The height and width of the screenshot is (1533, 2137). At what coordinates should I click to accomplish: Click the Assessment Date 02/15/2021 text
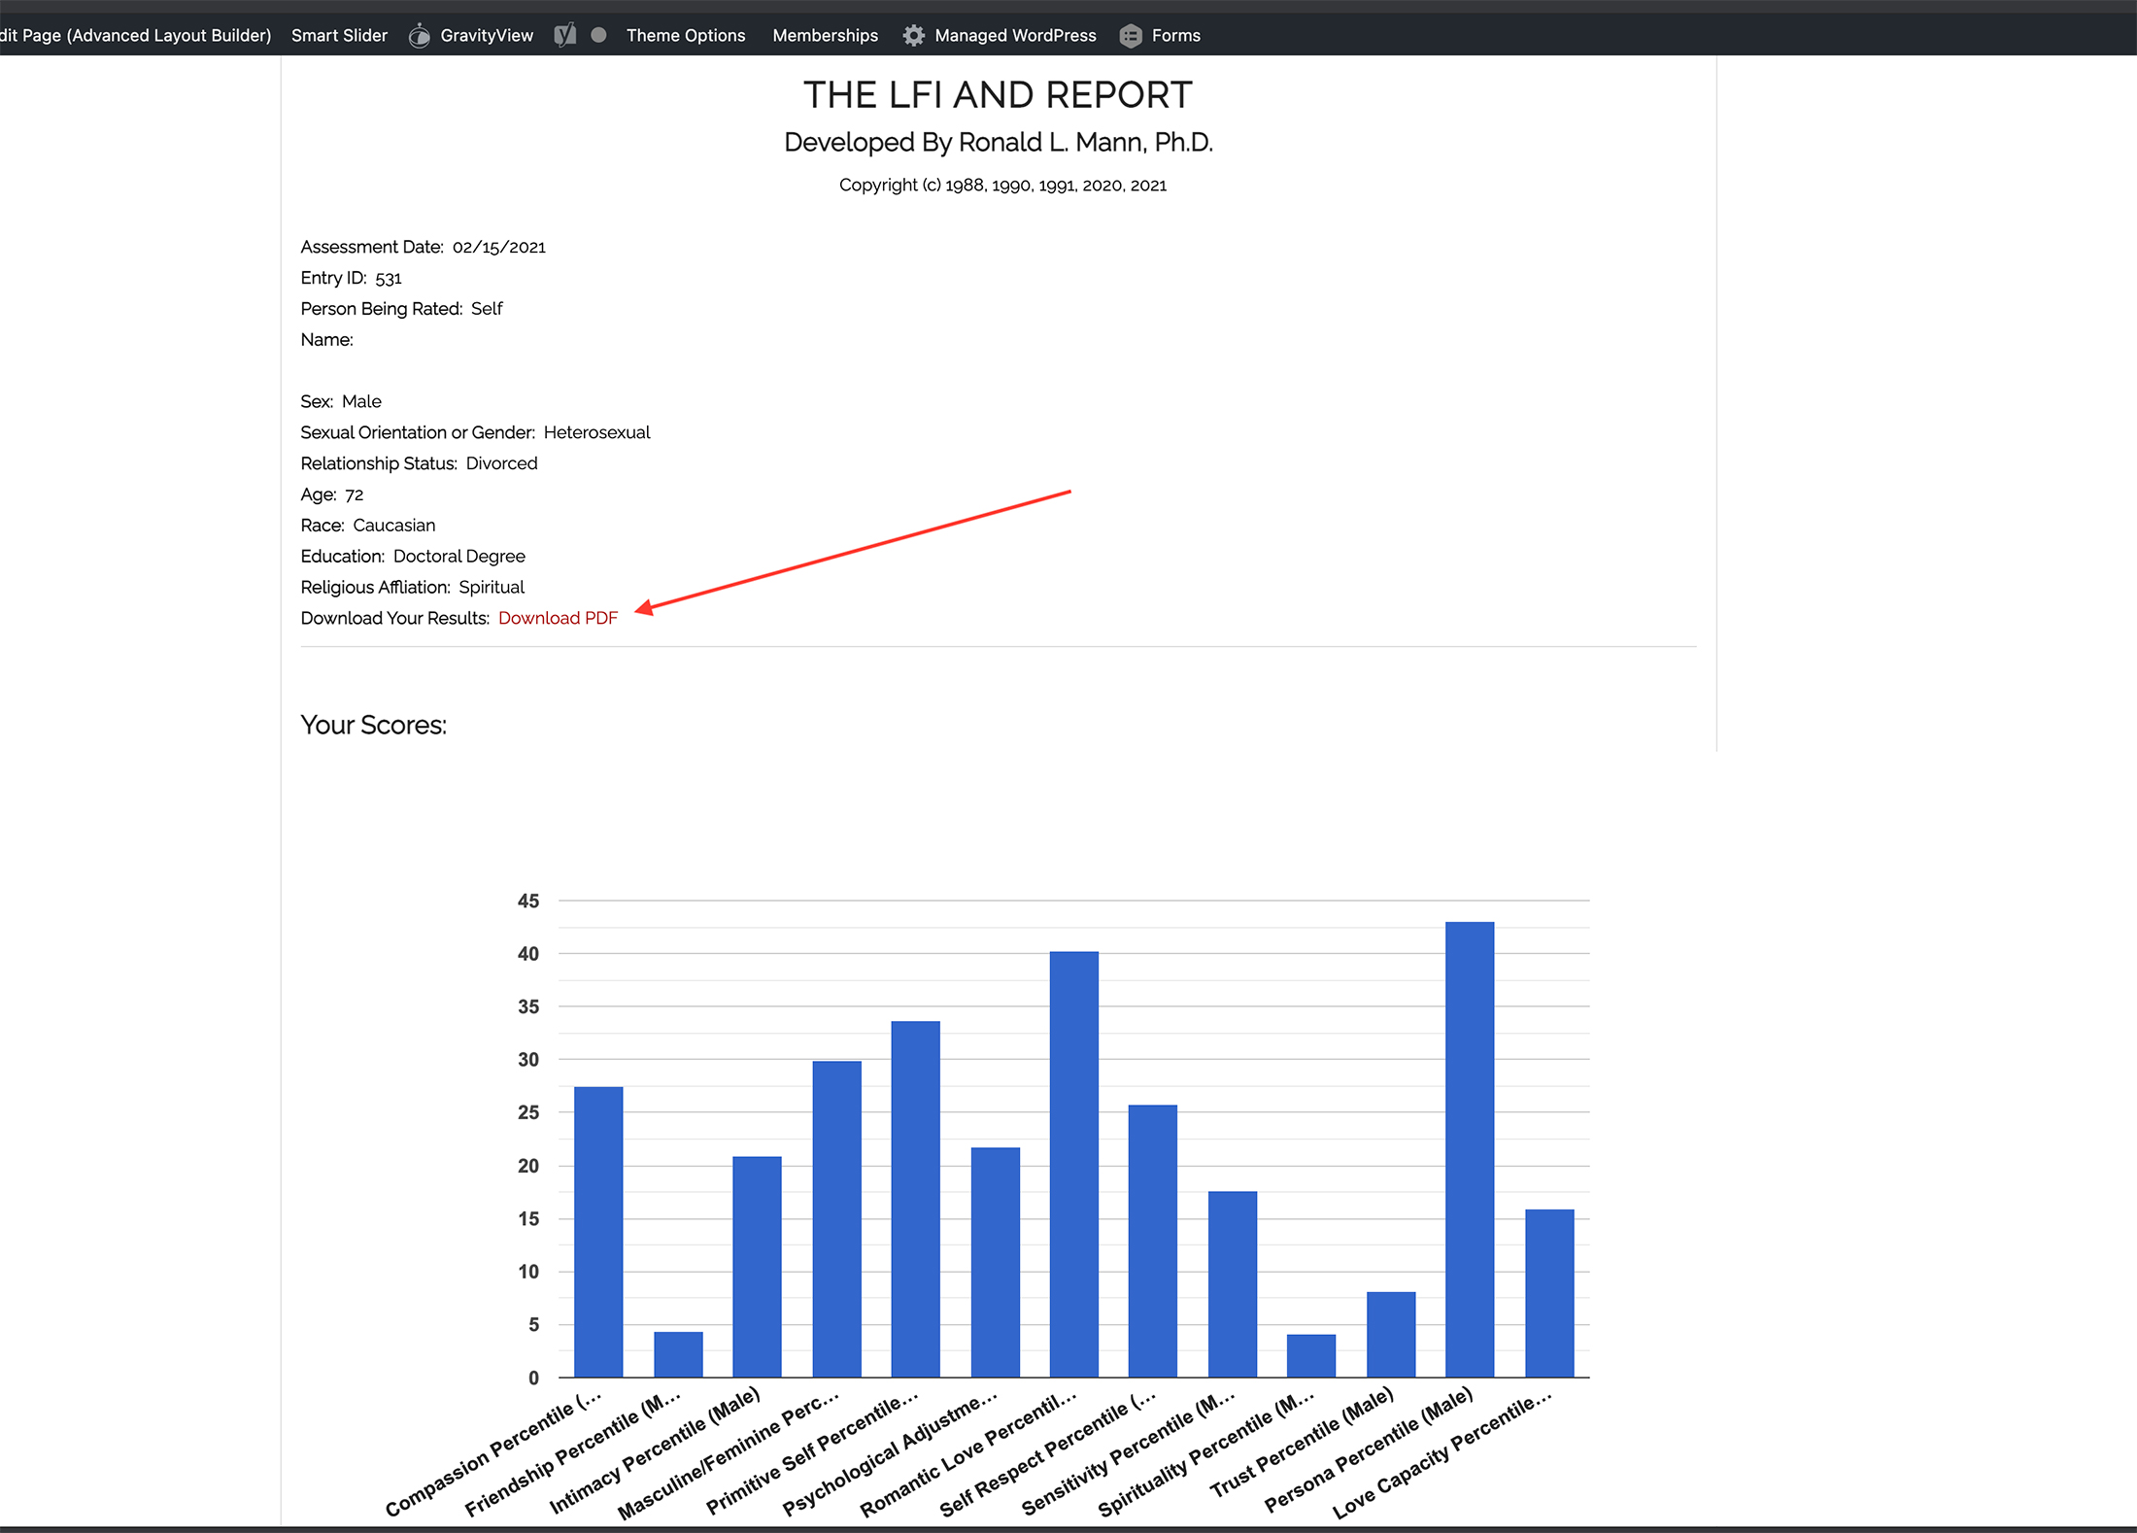coord(423,247)
